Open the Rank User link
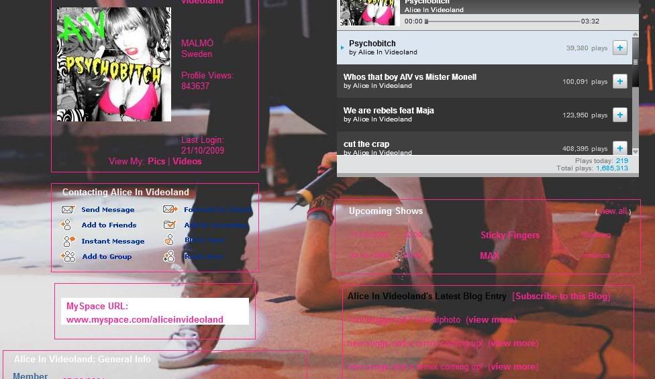655x379 pixels. tap(204, 257)
